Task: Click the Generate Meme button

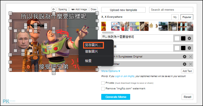Action: pyautogui.click(x=116, y=97)
